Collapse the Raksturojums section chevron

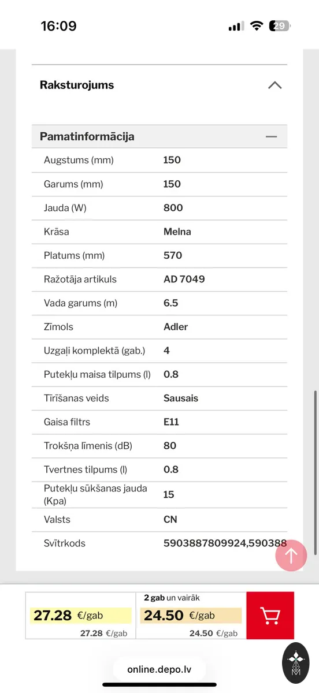275,85
